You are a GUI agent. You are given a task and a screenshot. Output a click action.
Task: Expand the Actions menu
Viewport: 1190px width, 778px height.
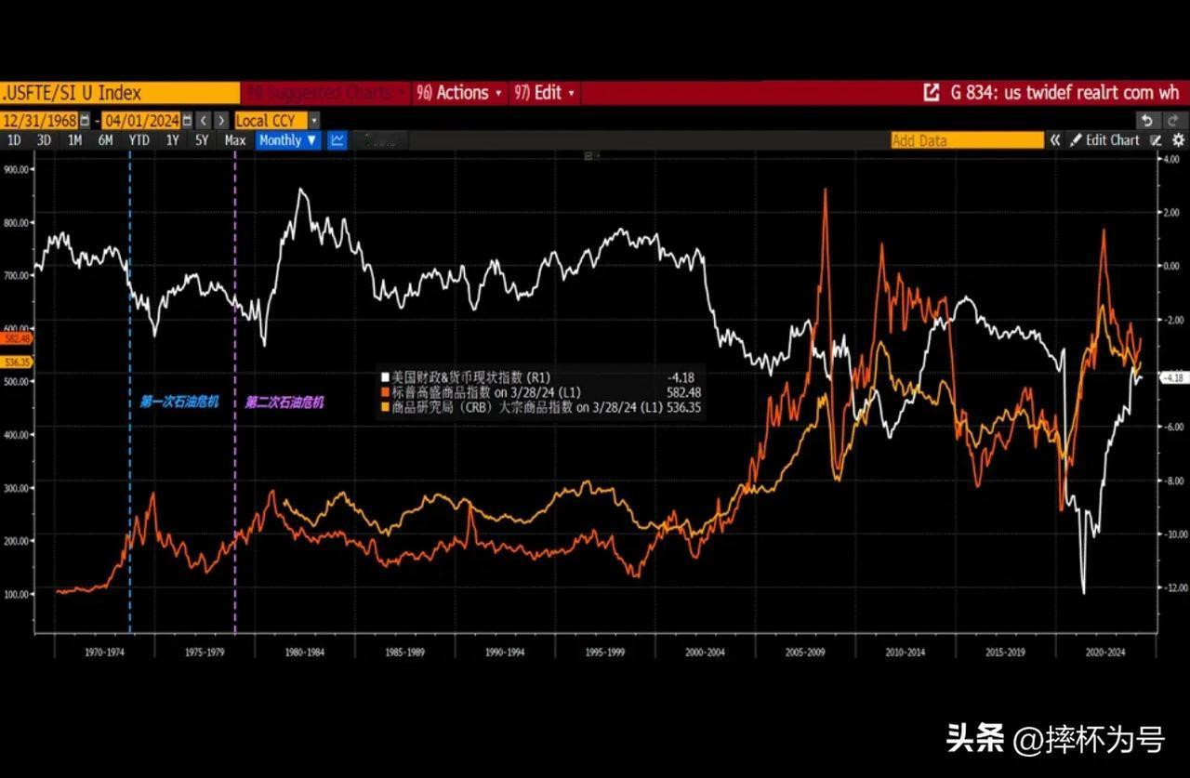459,92
